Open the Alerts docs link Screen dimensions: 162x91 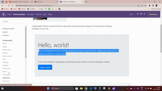[5, 43]
